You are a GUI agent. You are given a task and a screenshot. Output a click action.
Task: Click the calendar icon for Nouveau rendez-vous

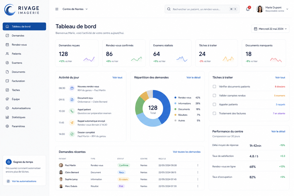pyautogui.click(x=72, y=88)
